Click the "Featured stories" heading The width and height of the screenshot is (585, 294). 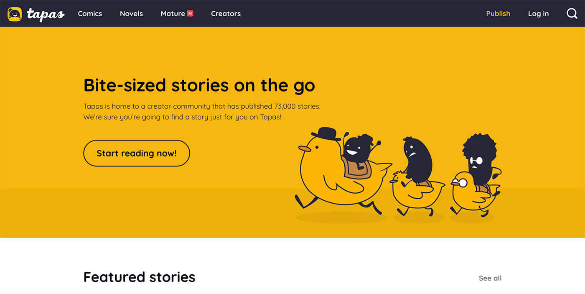point(139,277)
